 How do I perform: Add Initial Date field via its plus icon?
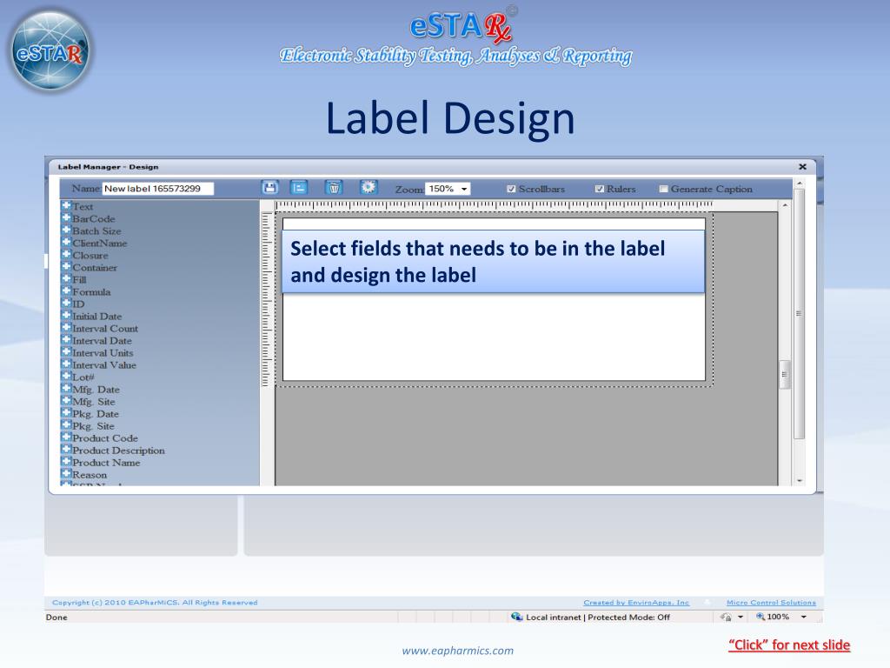(66, 316)
